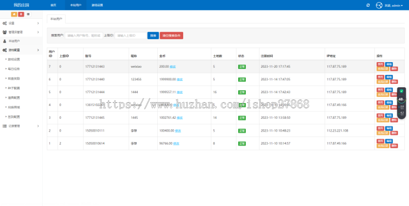Open 游戏设置 in the top navigation
Viewport: 409px width, 206px height.
(97, 5)
